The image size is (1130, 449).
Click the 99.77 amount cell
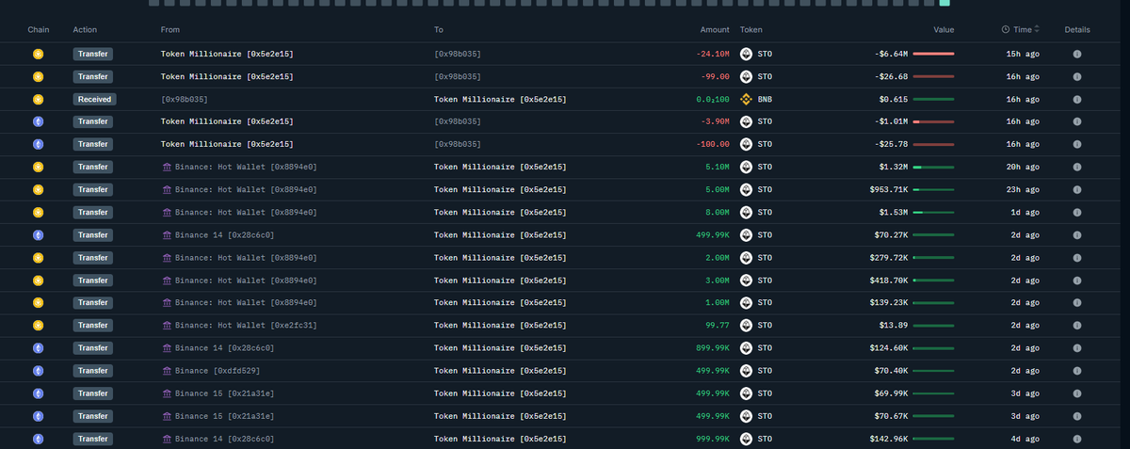click(718, 325)
